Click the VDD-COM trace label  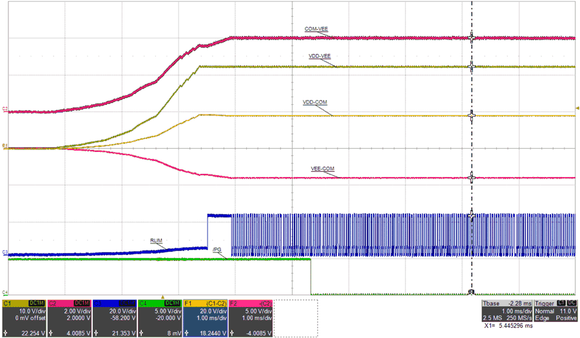(x=314, y=102)
